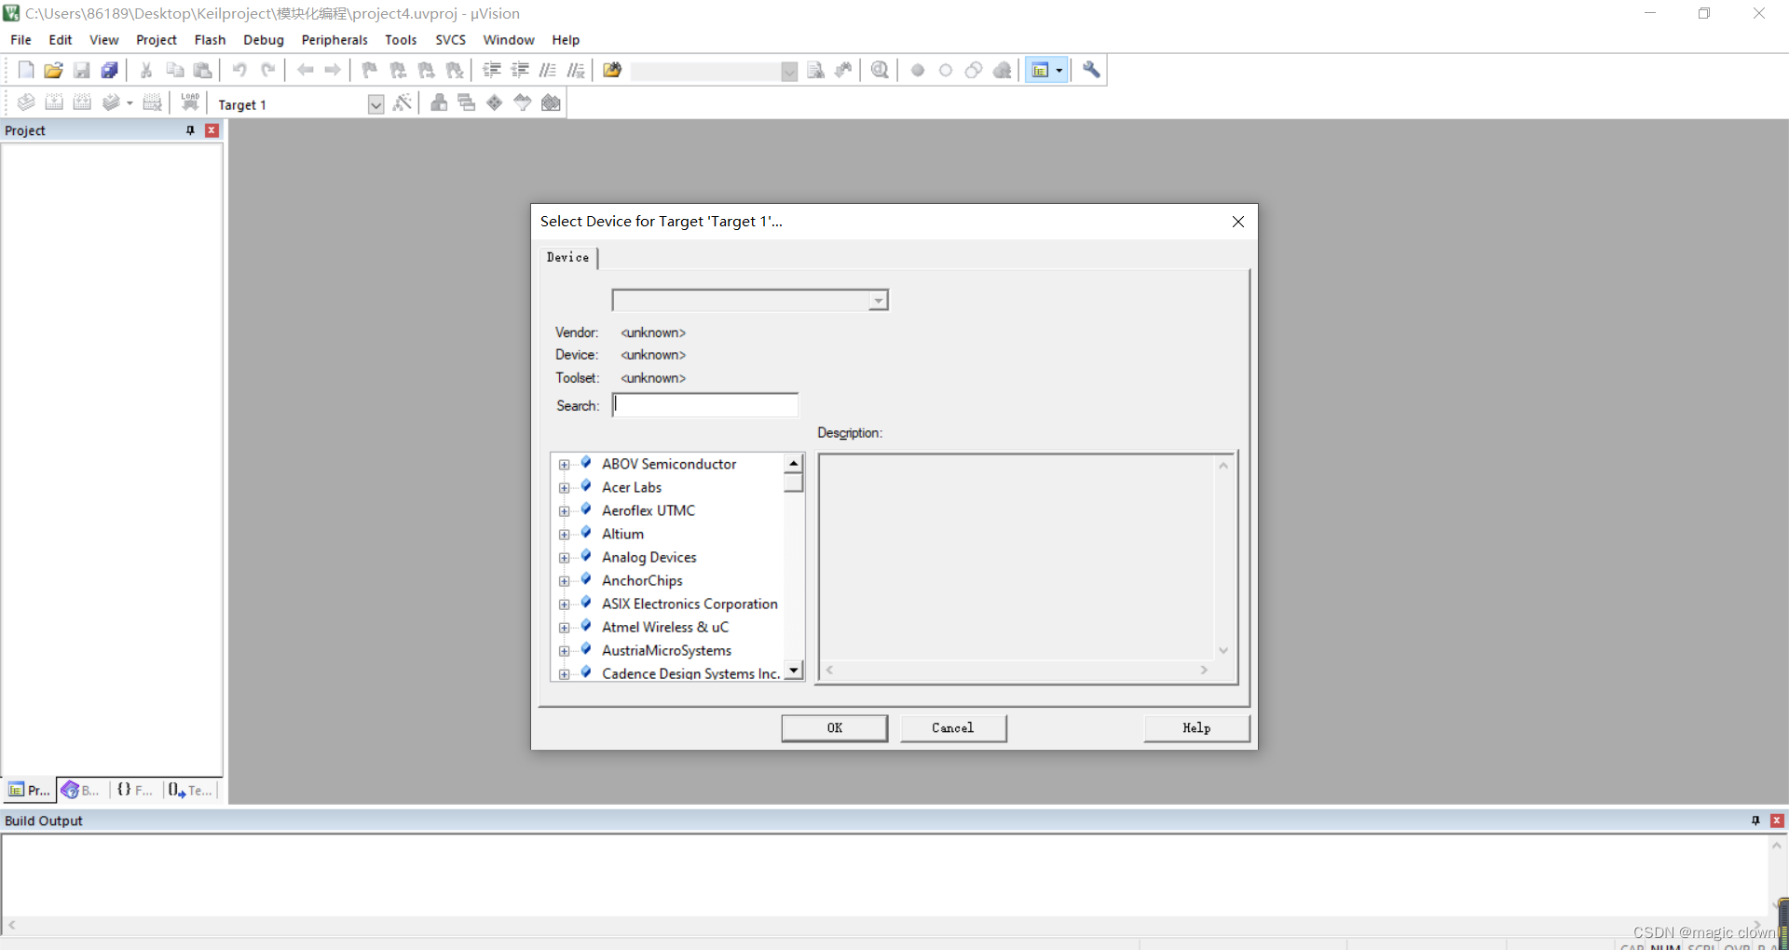Open the File menu
Screen dimensions: 1789x950
point(20,40)
